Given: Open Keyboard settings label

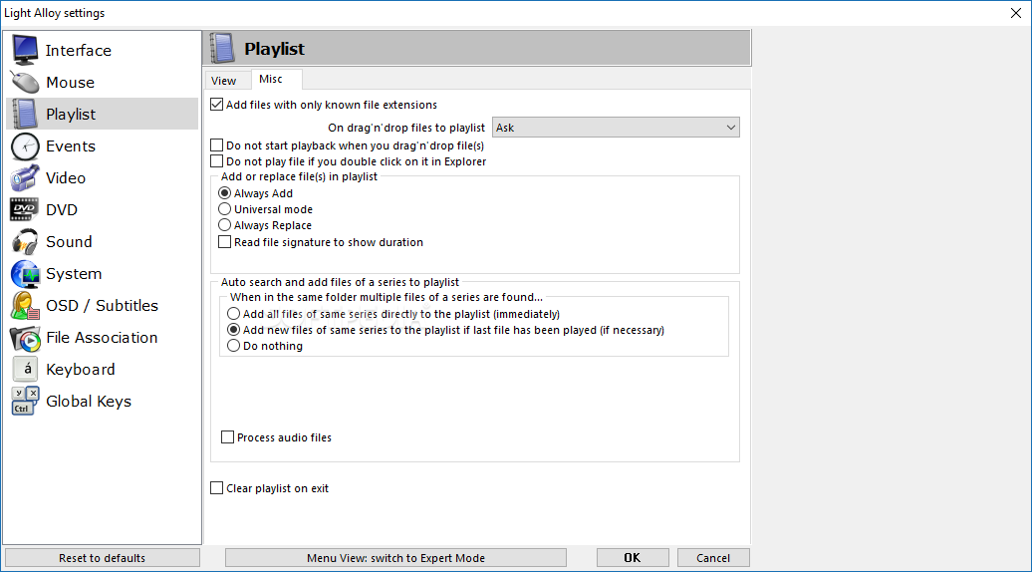Looking at the screenshot, I should pos(81,370).
